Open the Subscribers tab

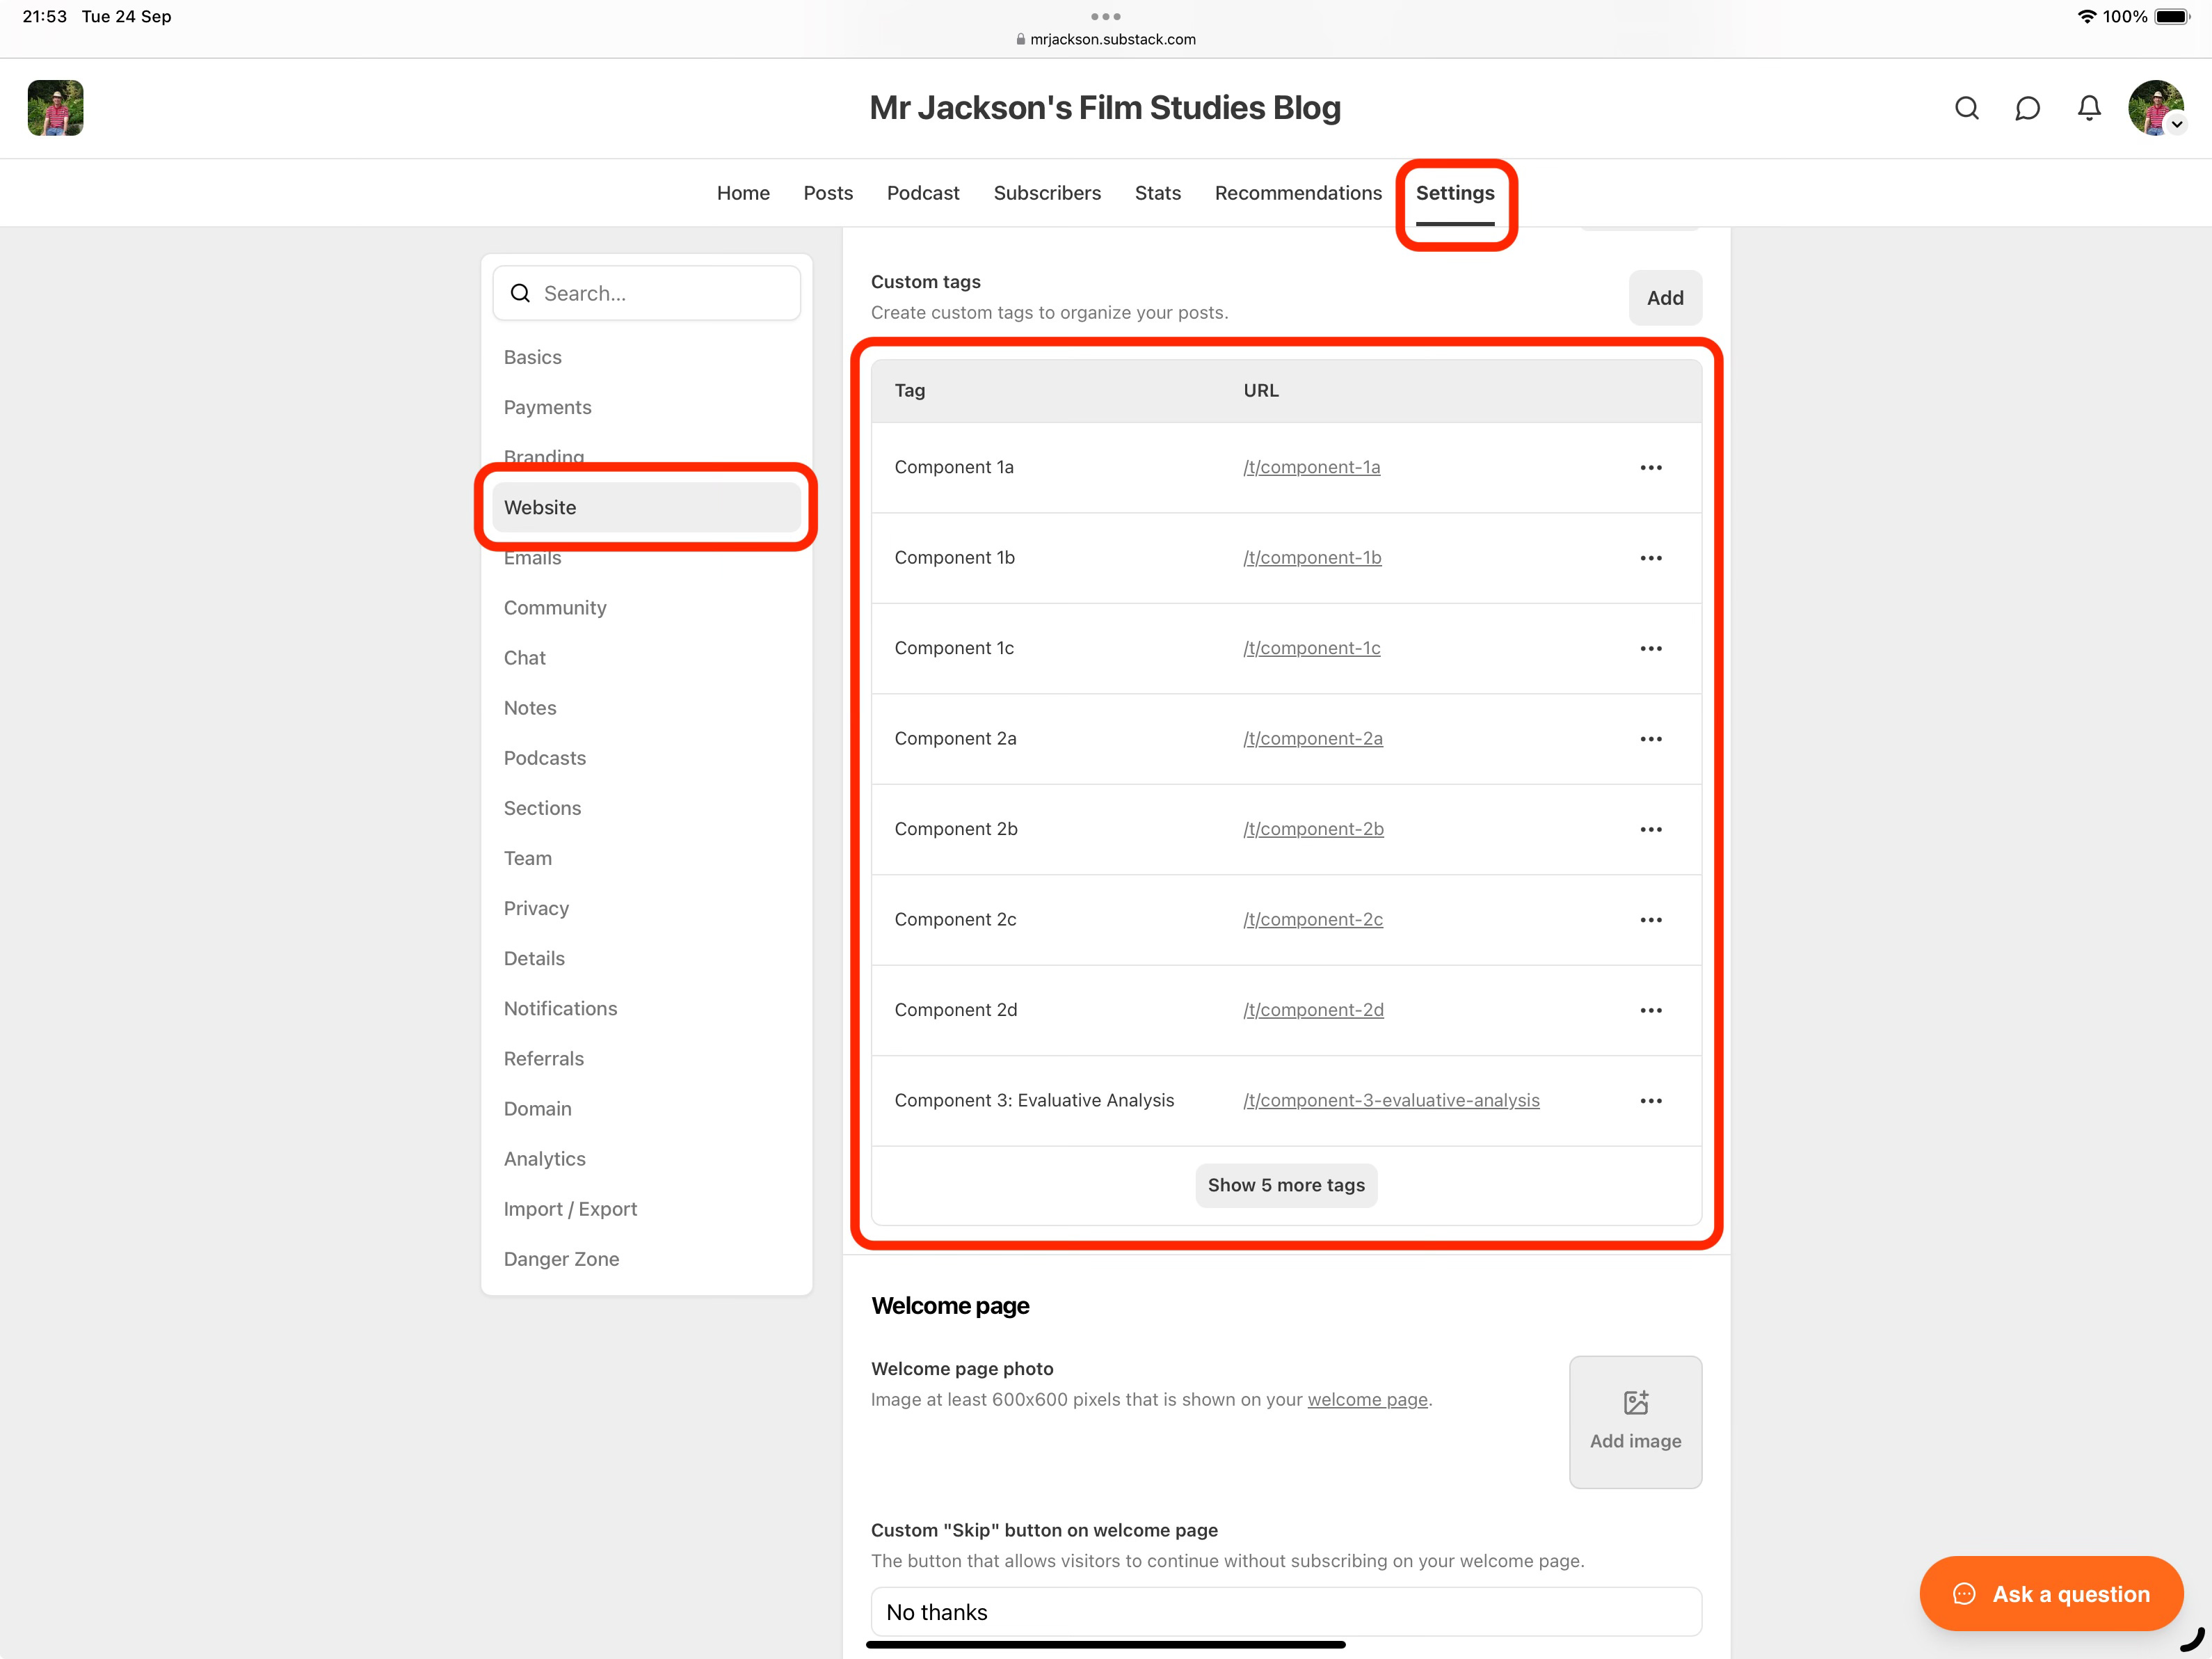pos(1047,193)
